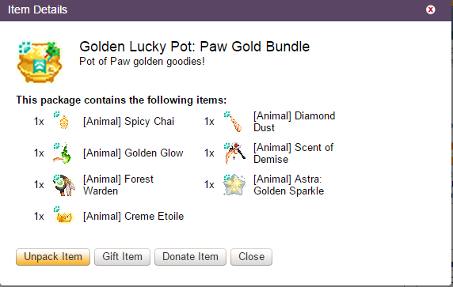453x287 pixels.
Task: Click the Gift Item button
Action: [x=122, y=257]
